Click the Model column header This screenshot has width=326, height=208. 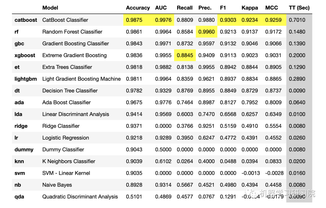tap(50, 8)
